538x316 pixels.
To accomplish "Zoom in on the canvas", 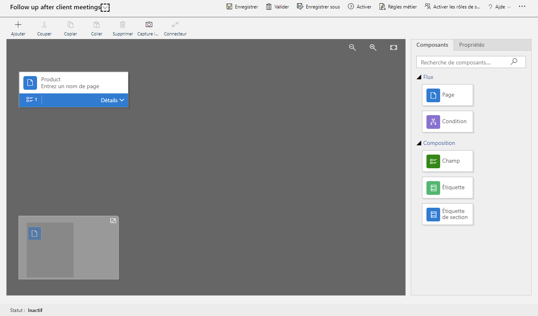I will (x=373, y=48).
